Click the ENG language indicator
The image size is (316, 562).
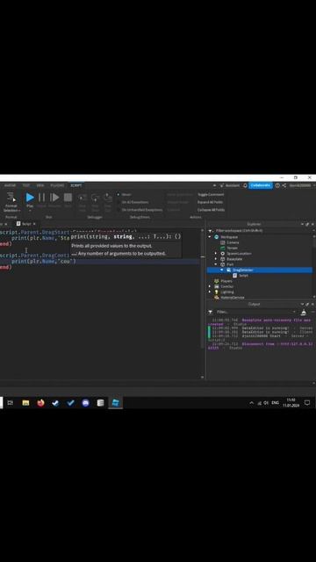point(275,403)
